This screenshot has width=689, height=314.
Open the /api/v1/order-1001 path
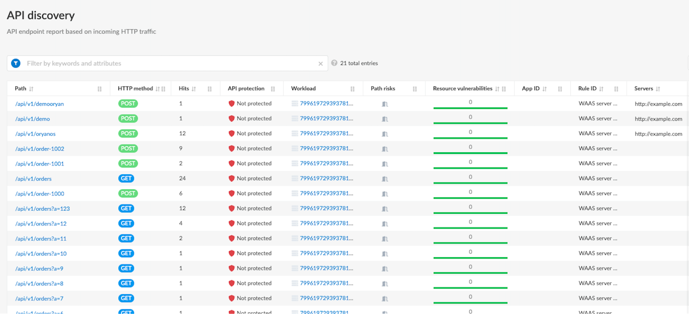(x=40, y=164)
